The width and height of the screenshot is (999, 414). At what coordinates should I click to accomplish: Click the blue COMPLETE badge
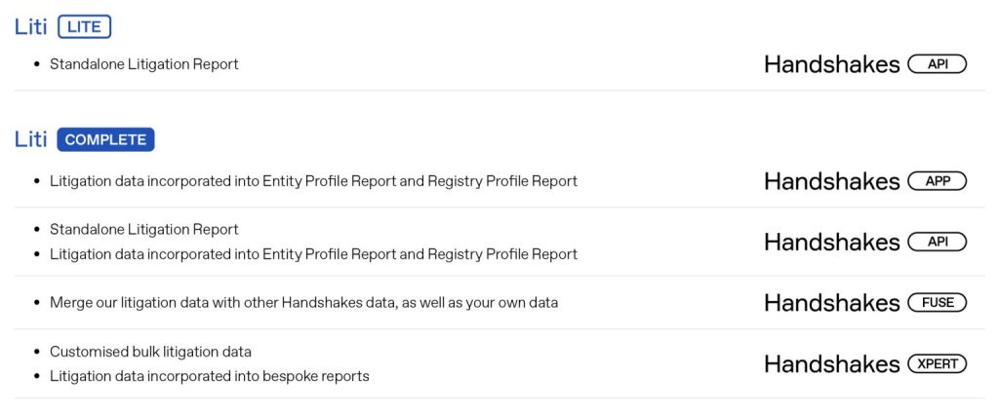(105, 139)
